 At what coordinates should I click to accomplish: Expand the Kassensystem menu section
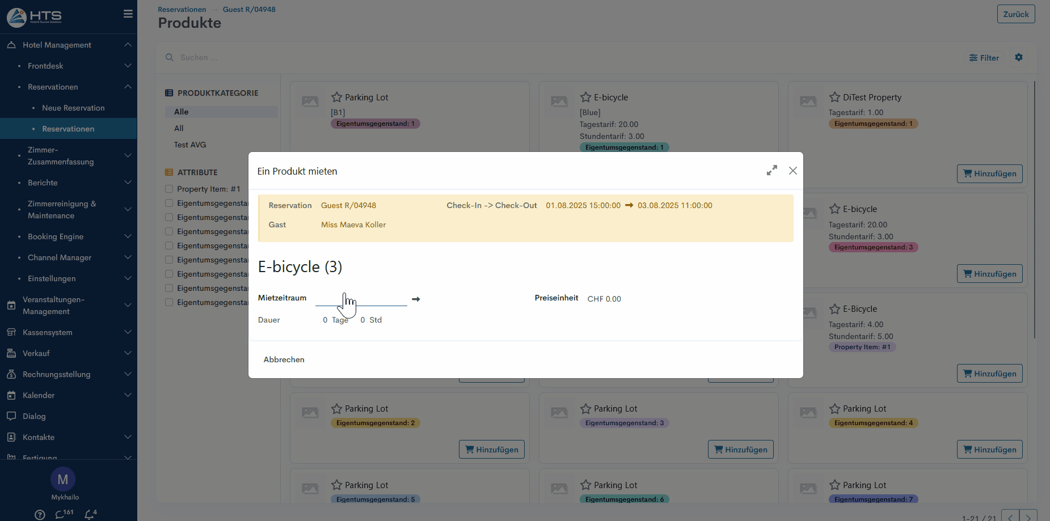[128, 332]
